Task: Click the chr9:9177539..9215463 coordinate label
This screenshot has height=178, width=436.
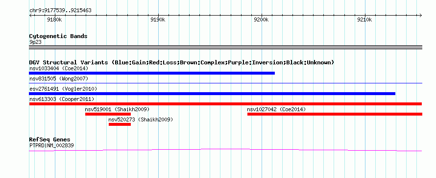Action: tap(60, 11)
